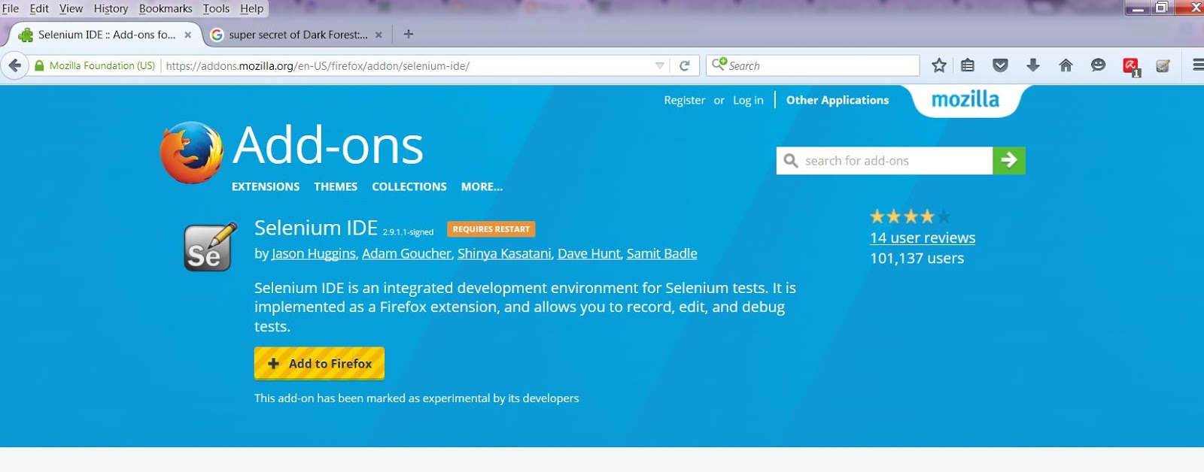Image resolution: width=1204 pixels, height=472 pixels.
Task: Open author Adam Goucher link
Action: coord(406,253)
